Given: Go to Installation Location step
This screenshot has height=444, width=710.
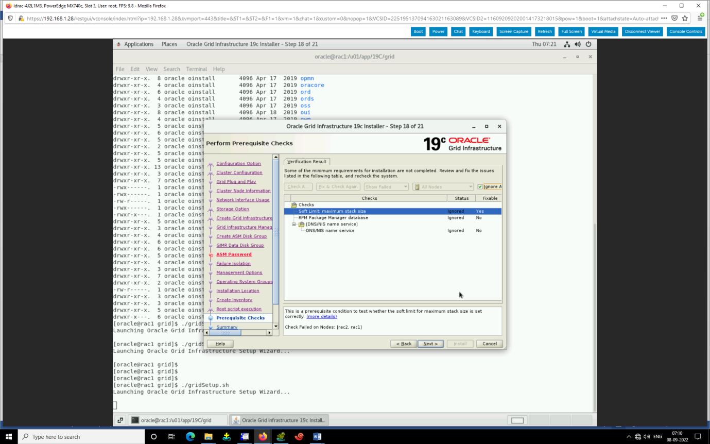Looking at the screenshot, I should 238,291.
